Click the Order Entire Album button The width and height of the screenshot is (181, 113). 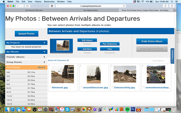(152, 41)
